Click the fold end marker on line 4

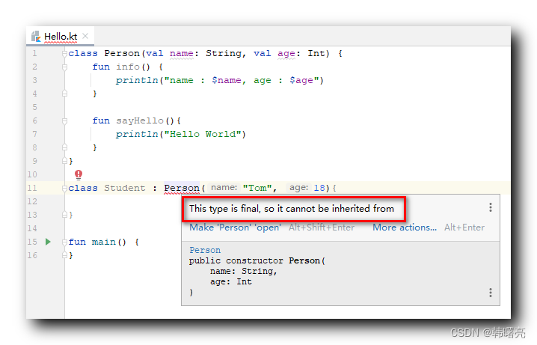[64, 94]
